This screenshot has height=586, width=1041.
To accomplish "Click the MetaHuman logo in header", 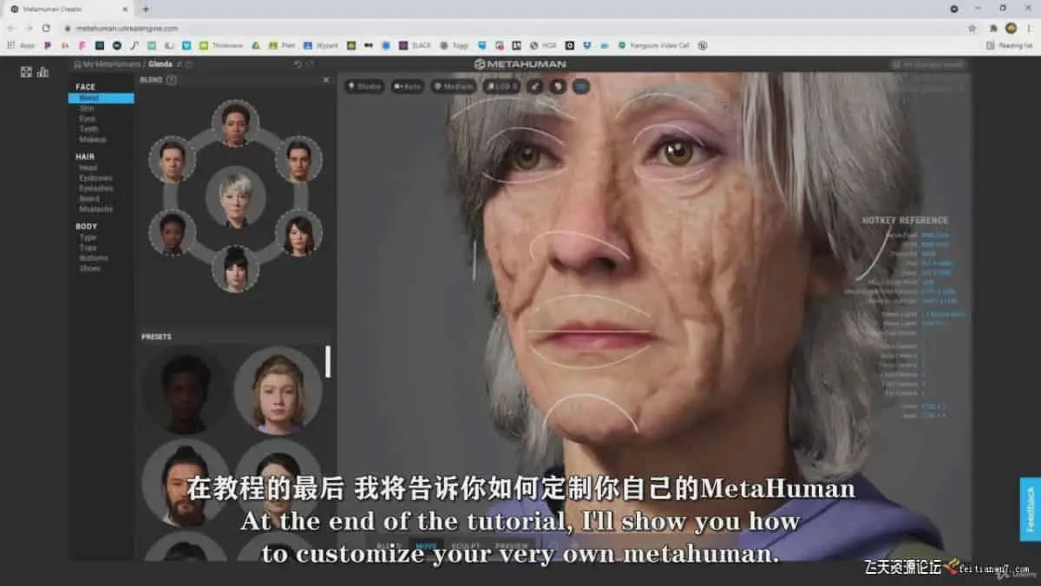I will (520, 64).
